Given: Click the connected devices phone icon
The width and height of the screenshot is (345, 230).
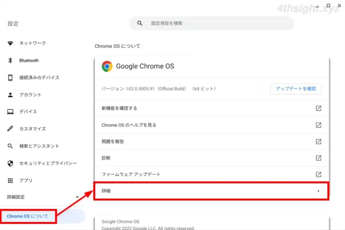Looking at the screenshot, I should [x=10, y=77].
